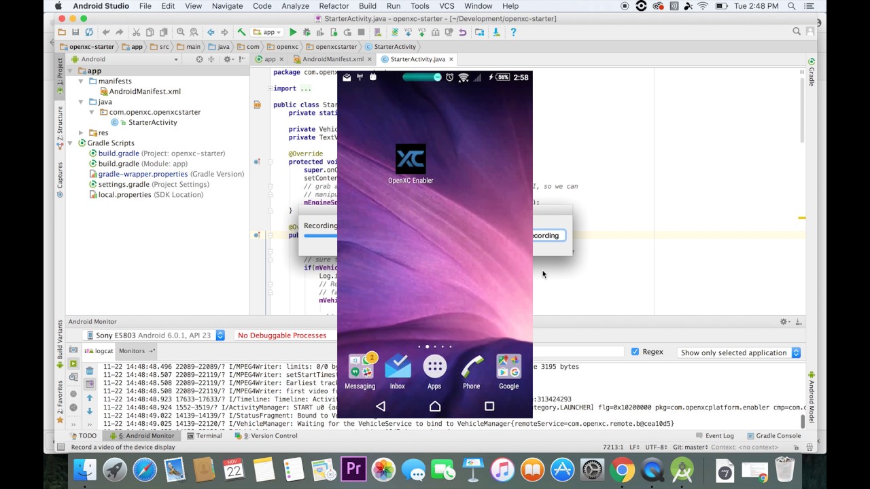This screenshot has height=489, width=870.
Task: Click the Cut scissors icon
Action: (x=136, y=32)
